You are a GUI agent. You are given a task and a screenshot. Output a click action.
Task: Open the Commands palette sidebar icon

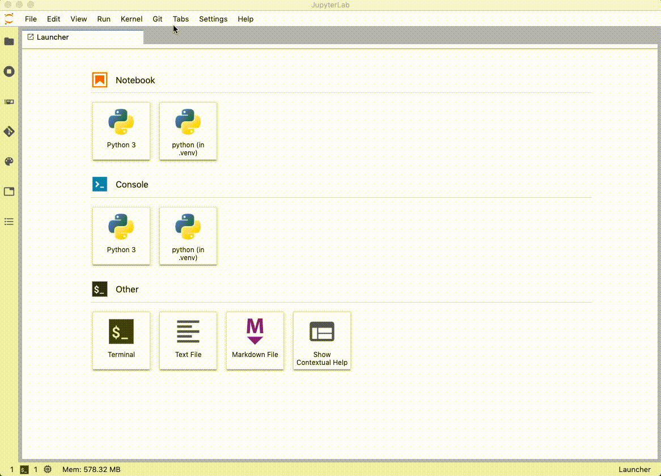[x=9, y=161]
